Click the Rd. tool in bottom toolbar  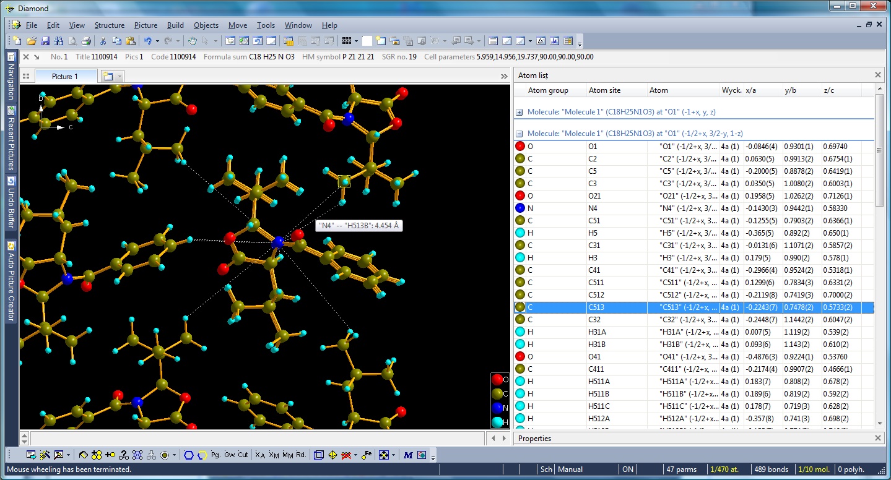click(301, 455)
